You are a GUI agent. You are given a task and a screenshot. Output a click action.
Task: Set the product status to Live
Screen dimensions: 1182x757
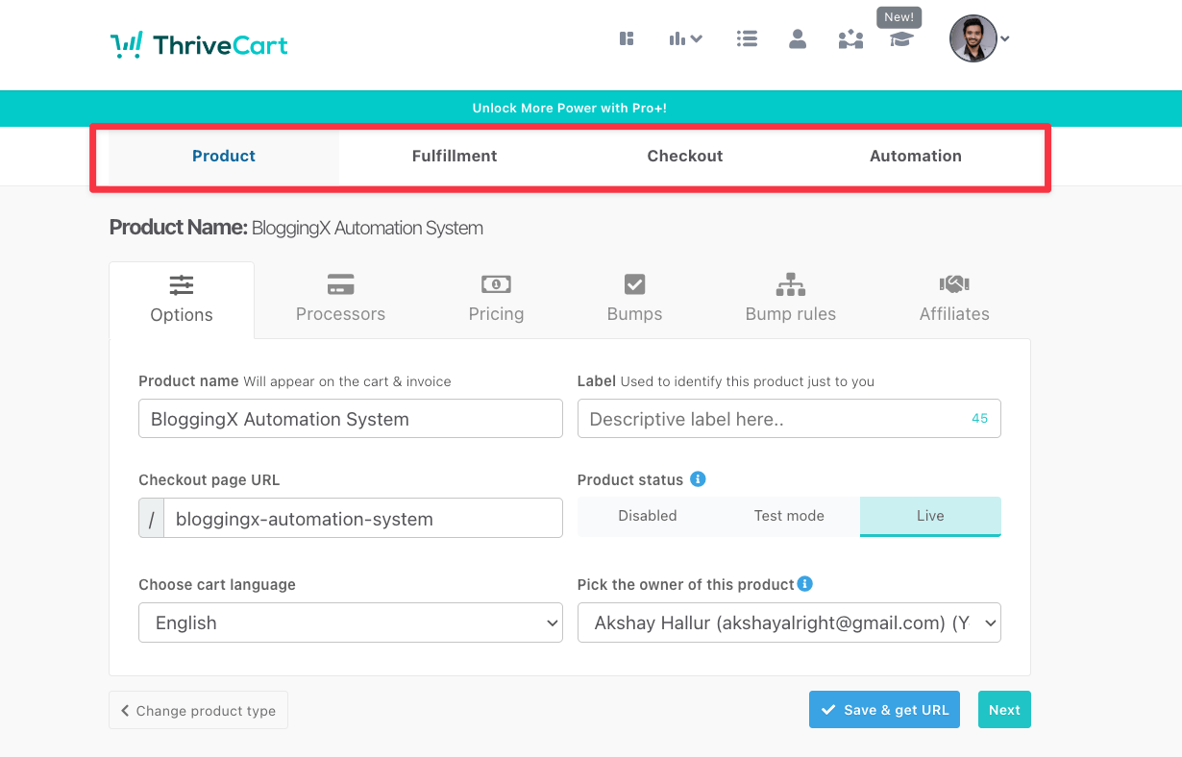(x=929, y=516)
